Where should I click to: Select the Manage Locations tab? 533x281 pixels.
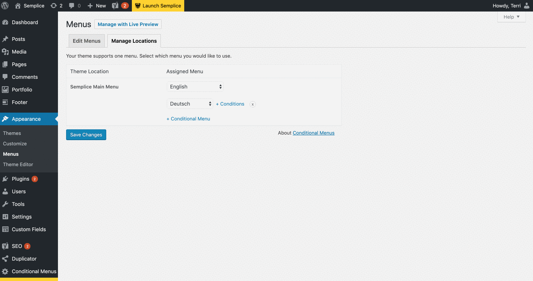pos(134,41)
